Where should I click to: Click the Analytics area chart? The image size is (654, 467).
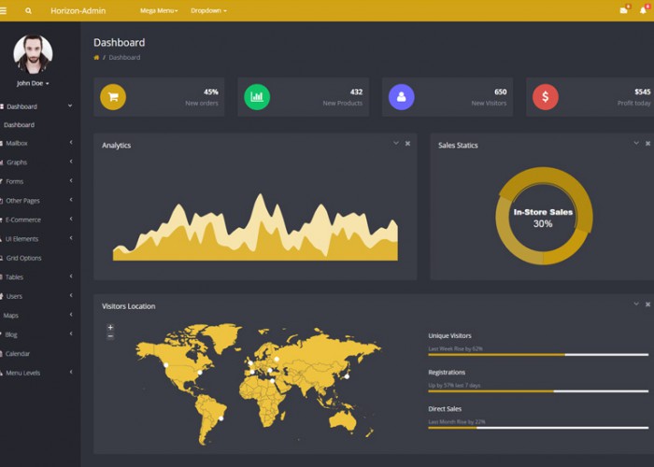[x=255, y=227]
